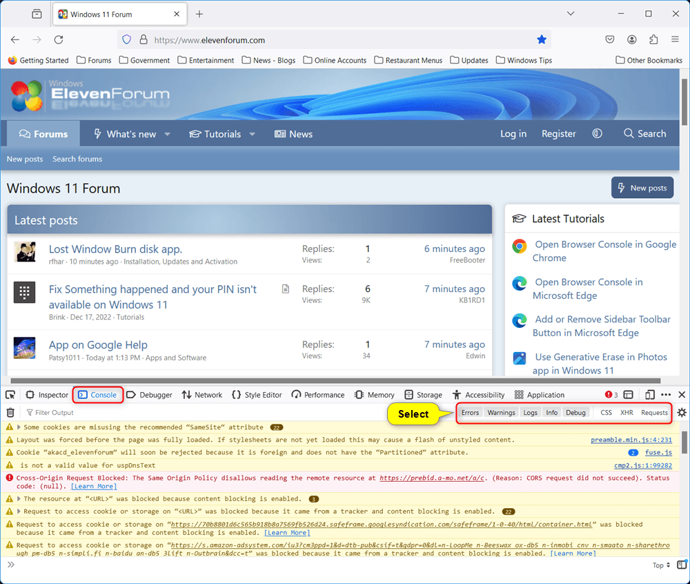Screen dimensions: 690x584
Task: Click the page horizontal scrollbar
Action: click(335, 380)
